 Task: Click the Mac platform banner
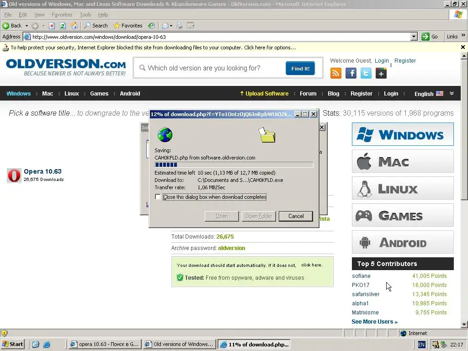[x=403, y=161]
